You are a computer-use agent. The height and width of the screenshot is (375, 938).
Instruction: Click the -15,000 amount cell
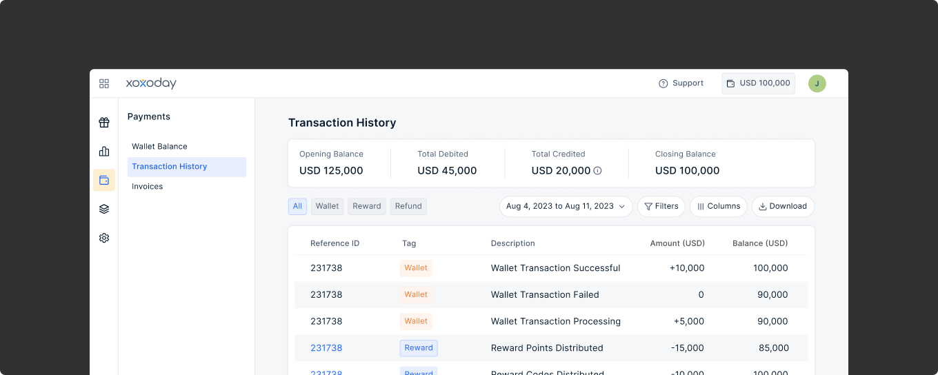click(688, 348)
